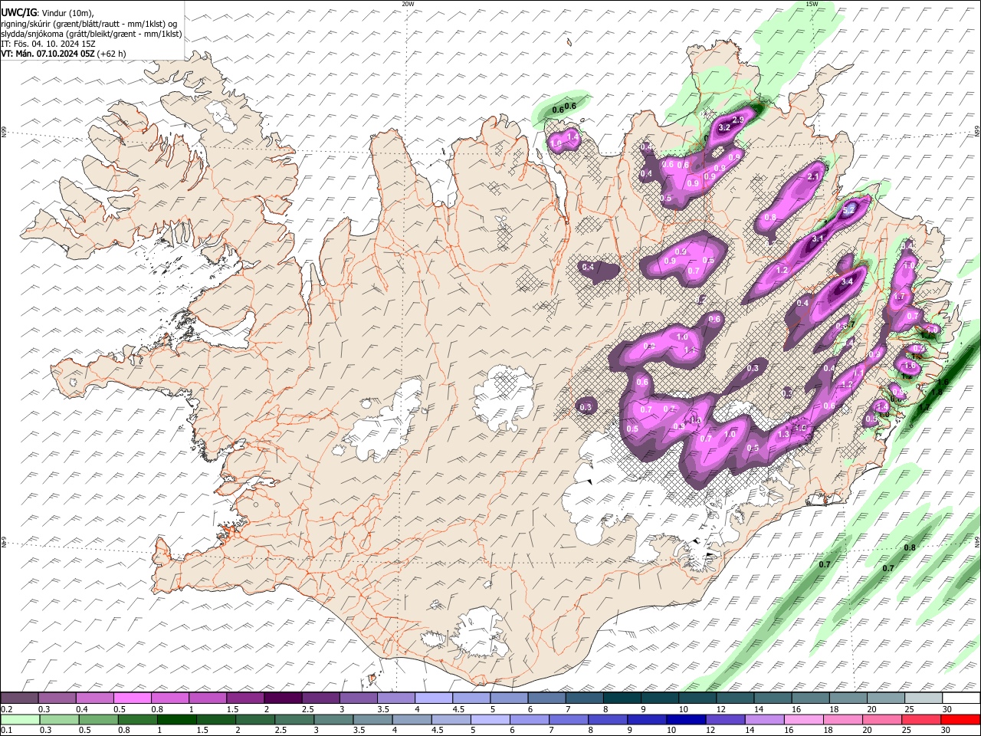
Task: Click the dark green 1 swatch in lower legend
Action: click(176, 719)
